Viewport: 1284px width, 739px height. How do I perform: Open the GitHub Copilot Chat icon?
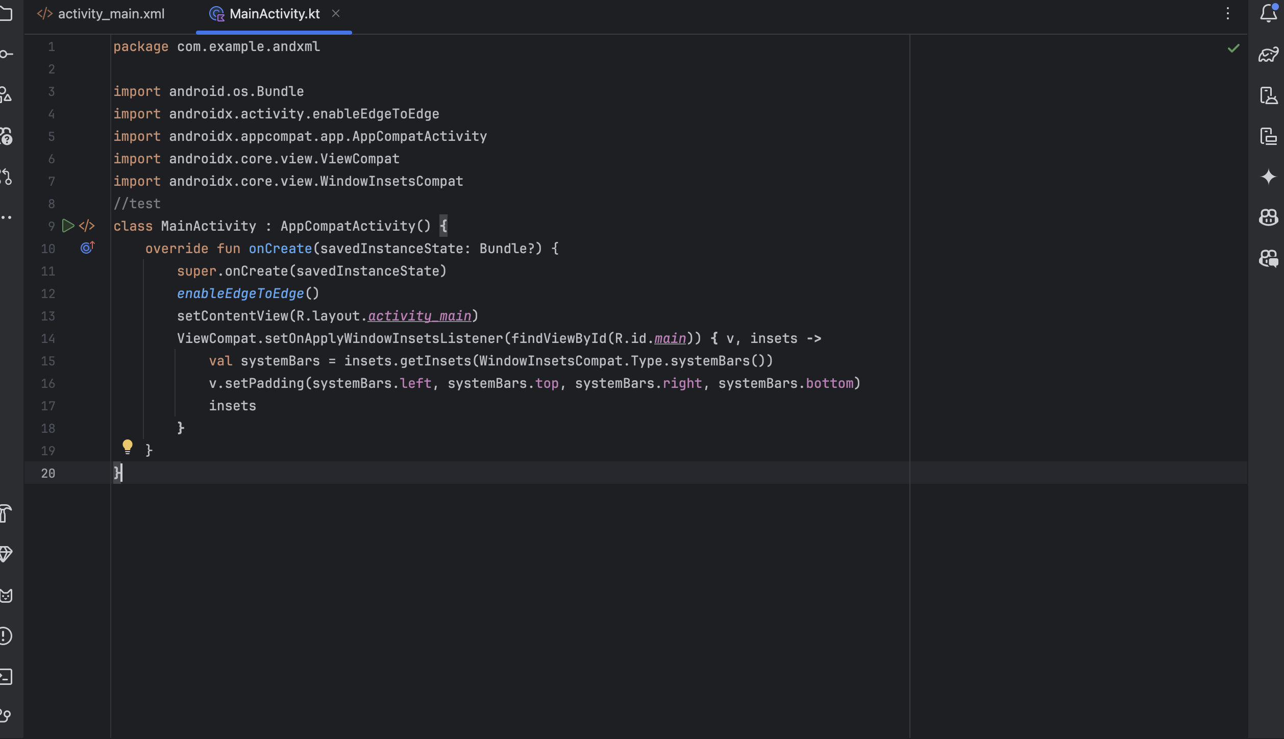click(1268, 258)
